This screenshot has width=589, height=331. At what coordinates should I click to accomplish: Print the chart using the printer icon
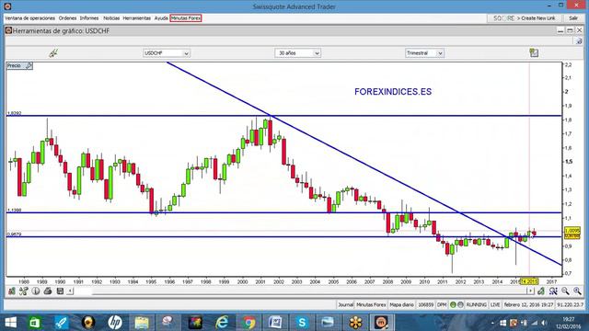tap(48, 291)
